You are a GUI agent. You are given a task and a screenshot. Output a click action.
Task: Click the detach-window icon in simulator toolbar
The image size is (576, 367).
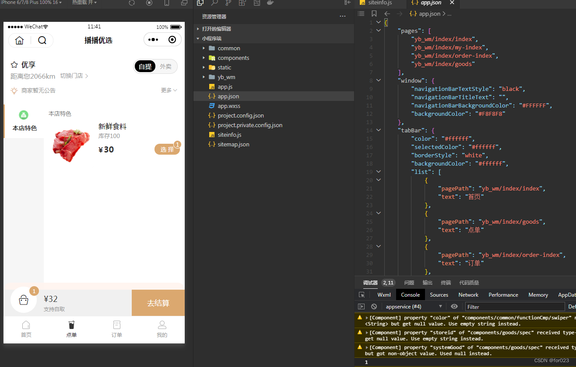tap(184, 3)
